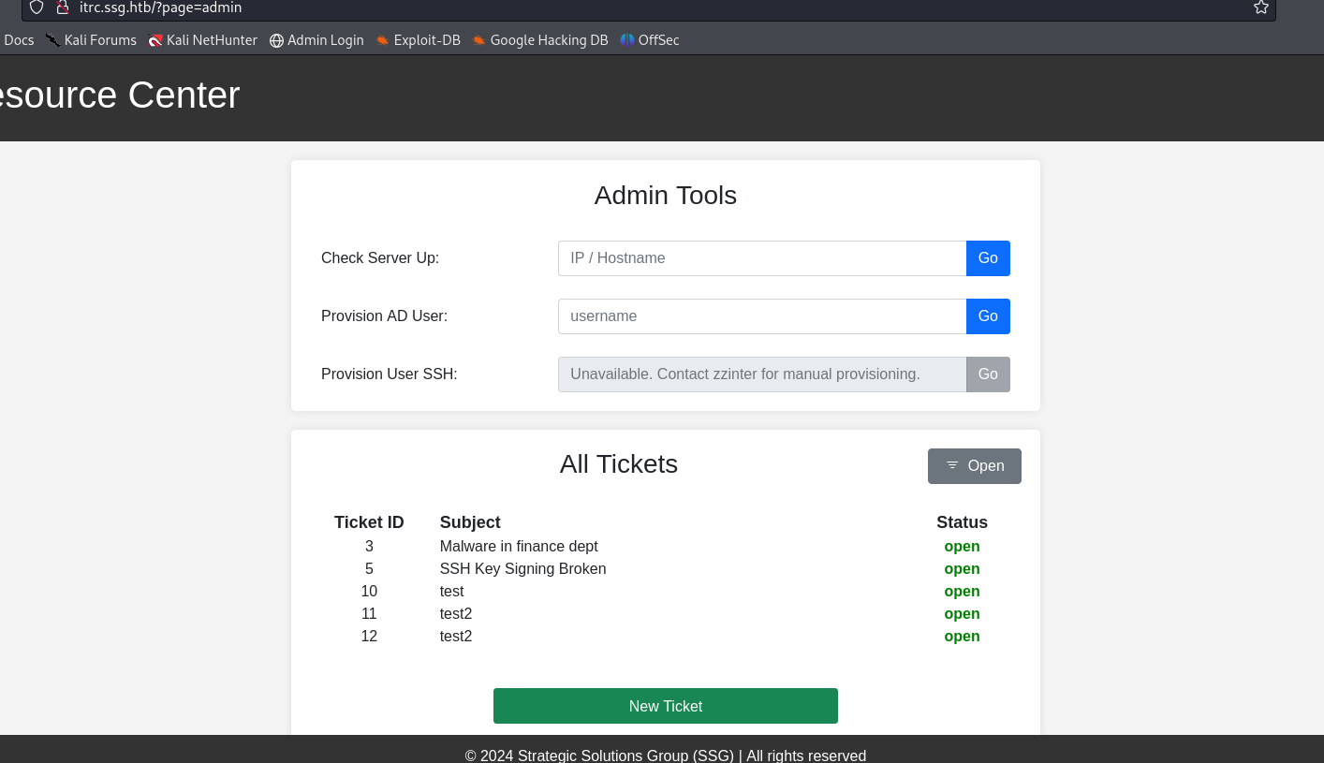Viewport: 1324px width, 763px height.
Task: Click the insecure connection lock icon
Action: click(63, 7)
